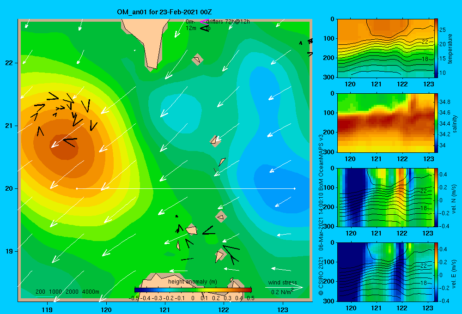Click longitude label 123 on main map axis
The height and width of the screenshot is (314, 462).
point(283,309)
